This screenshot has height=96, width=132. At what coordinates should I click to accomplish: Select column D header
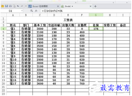point(54,15)
